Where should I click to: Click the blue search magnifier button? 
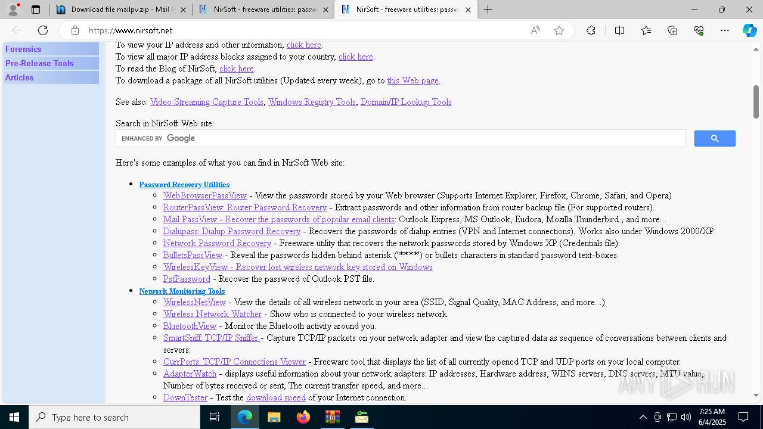point(715,138)
